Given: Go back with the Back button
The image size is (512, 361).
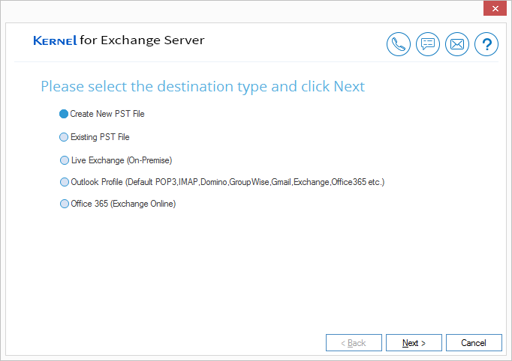Looking at the screenshot, I should (354, 343).
